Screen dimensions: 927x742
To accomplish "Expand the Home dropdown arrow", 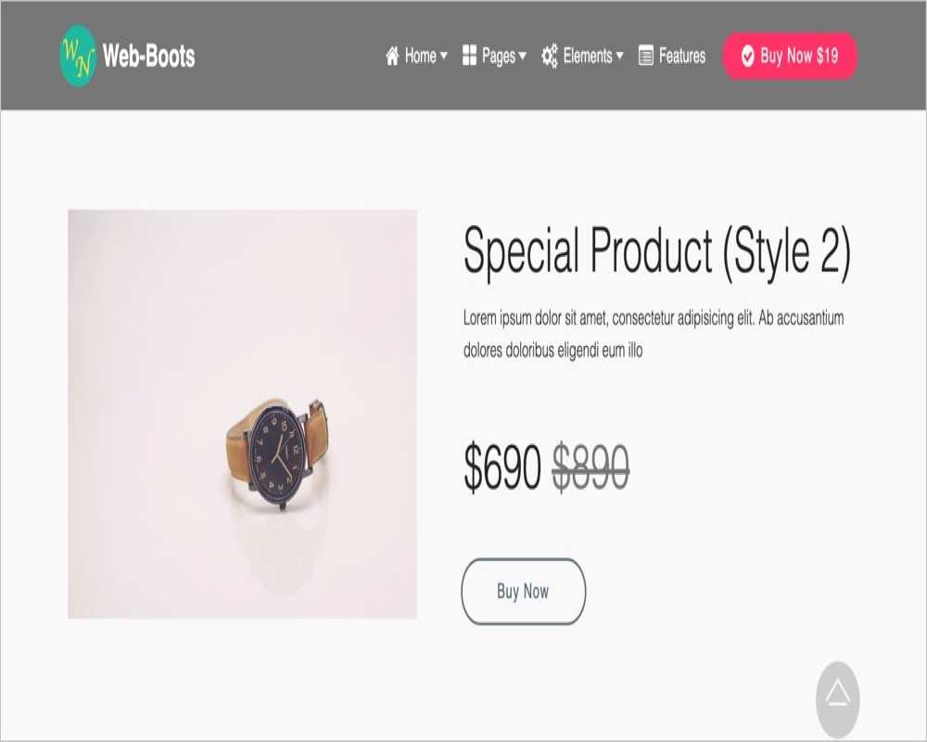I will (x=443, y=56).
